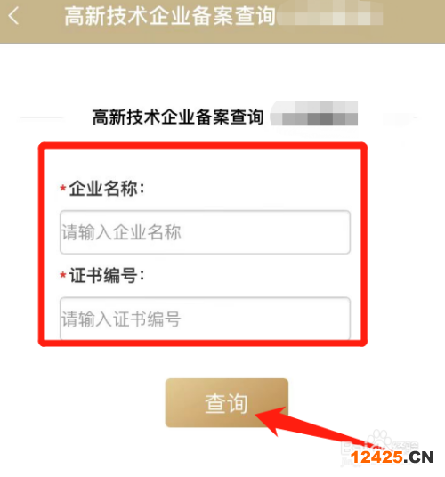Go back using the header chevron arrow
445x477 pixels.
pos(13,16)
